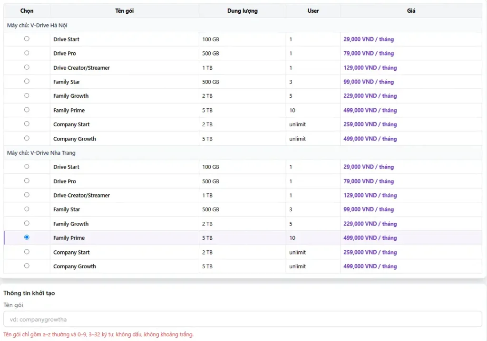487x341 pixels.
Task: Choose the Company Start plan on V-Drive Hà Nội
Action: (26, 124)
